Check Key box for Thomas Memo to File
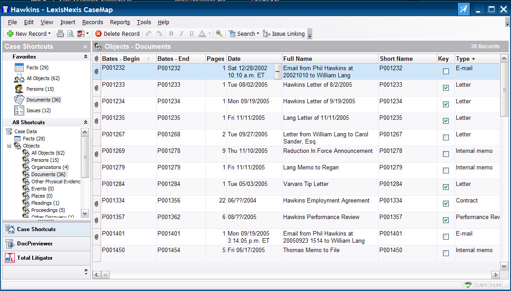This screenshot has height=291, width=511. (x=446, y=253)
